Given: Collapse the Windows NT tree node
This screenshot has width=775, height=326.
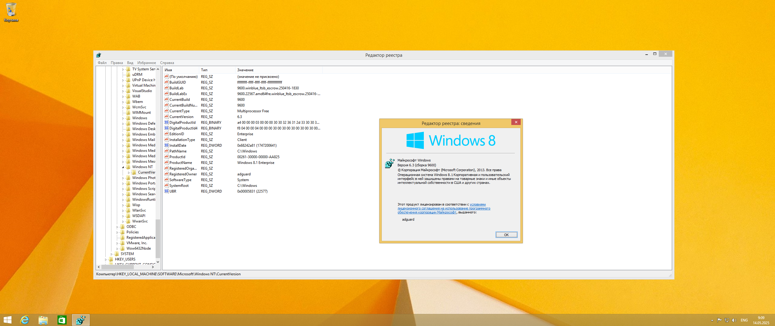Looking at the screenshot, I should click(x=123, y=167).
